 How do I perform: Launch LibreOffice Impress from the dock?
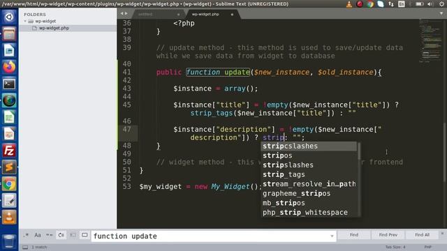[9, 134]
